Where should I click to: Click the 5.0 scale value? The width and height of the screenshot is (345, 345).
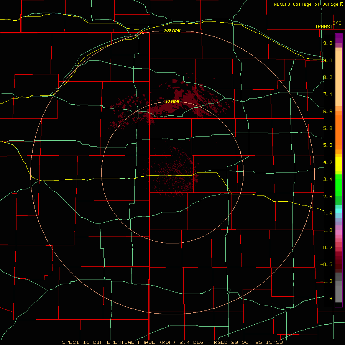[328, 145]
